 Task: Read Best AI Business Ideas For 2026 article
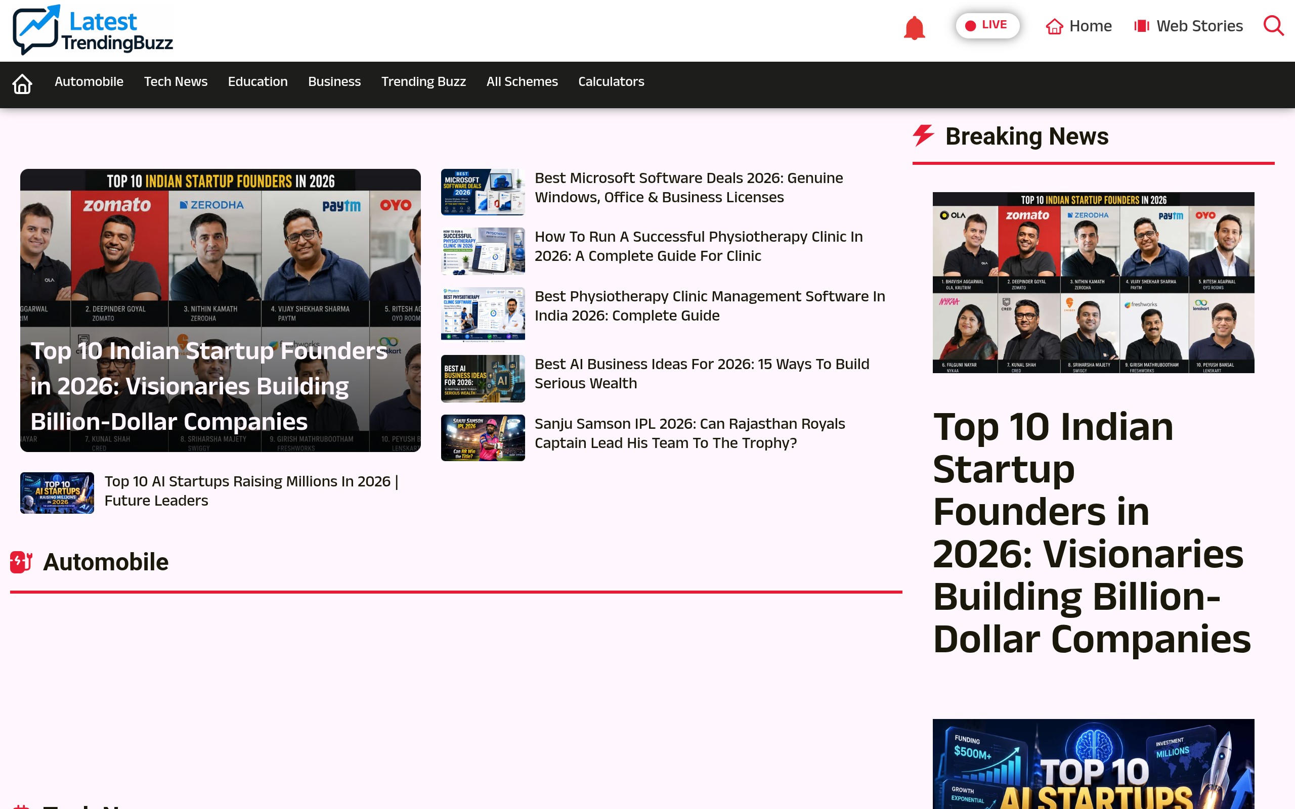702,374
